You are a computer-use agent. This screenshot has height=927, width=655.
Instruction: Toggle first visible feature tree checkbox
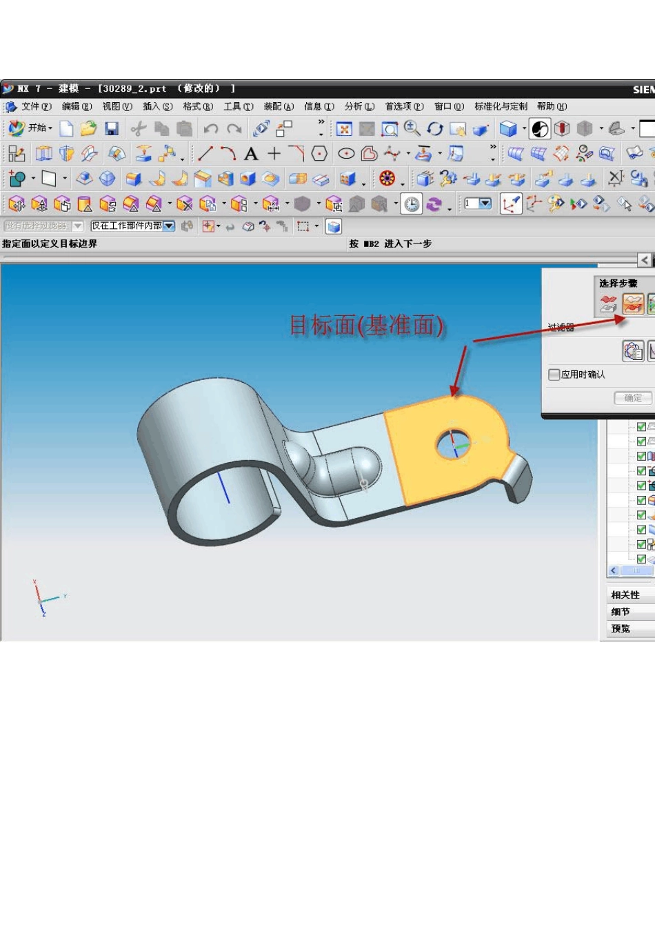pos(641,427)
